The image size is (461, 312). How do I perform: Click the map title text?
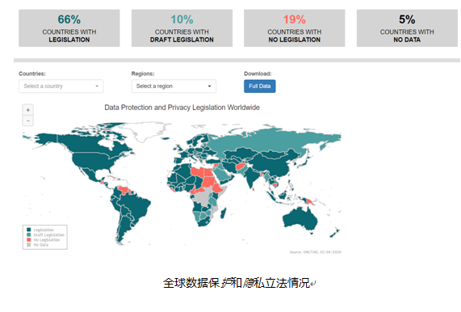click(182, 108)
